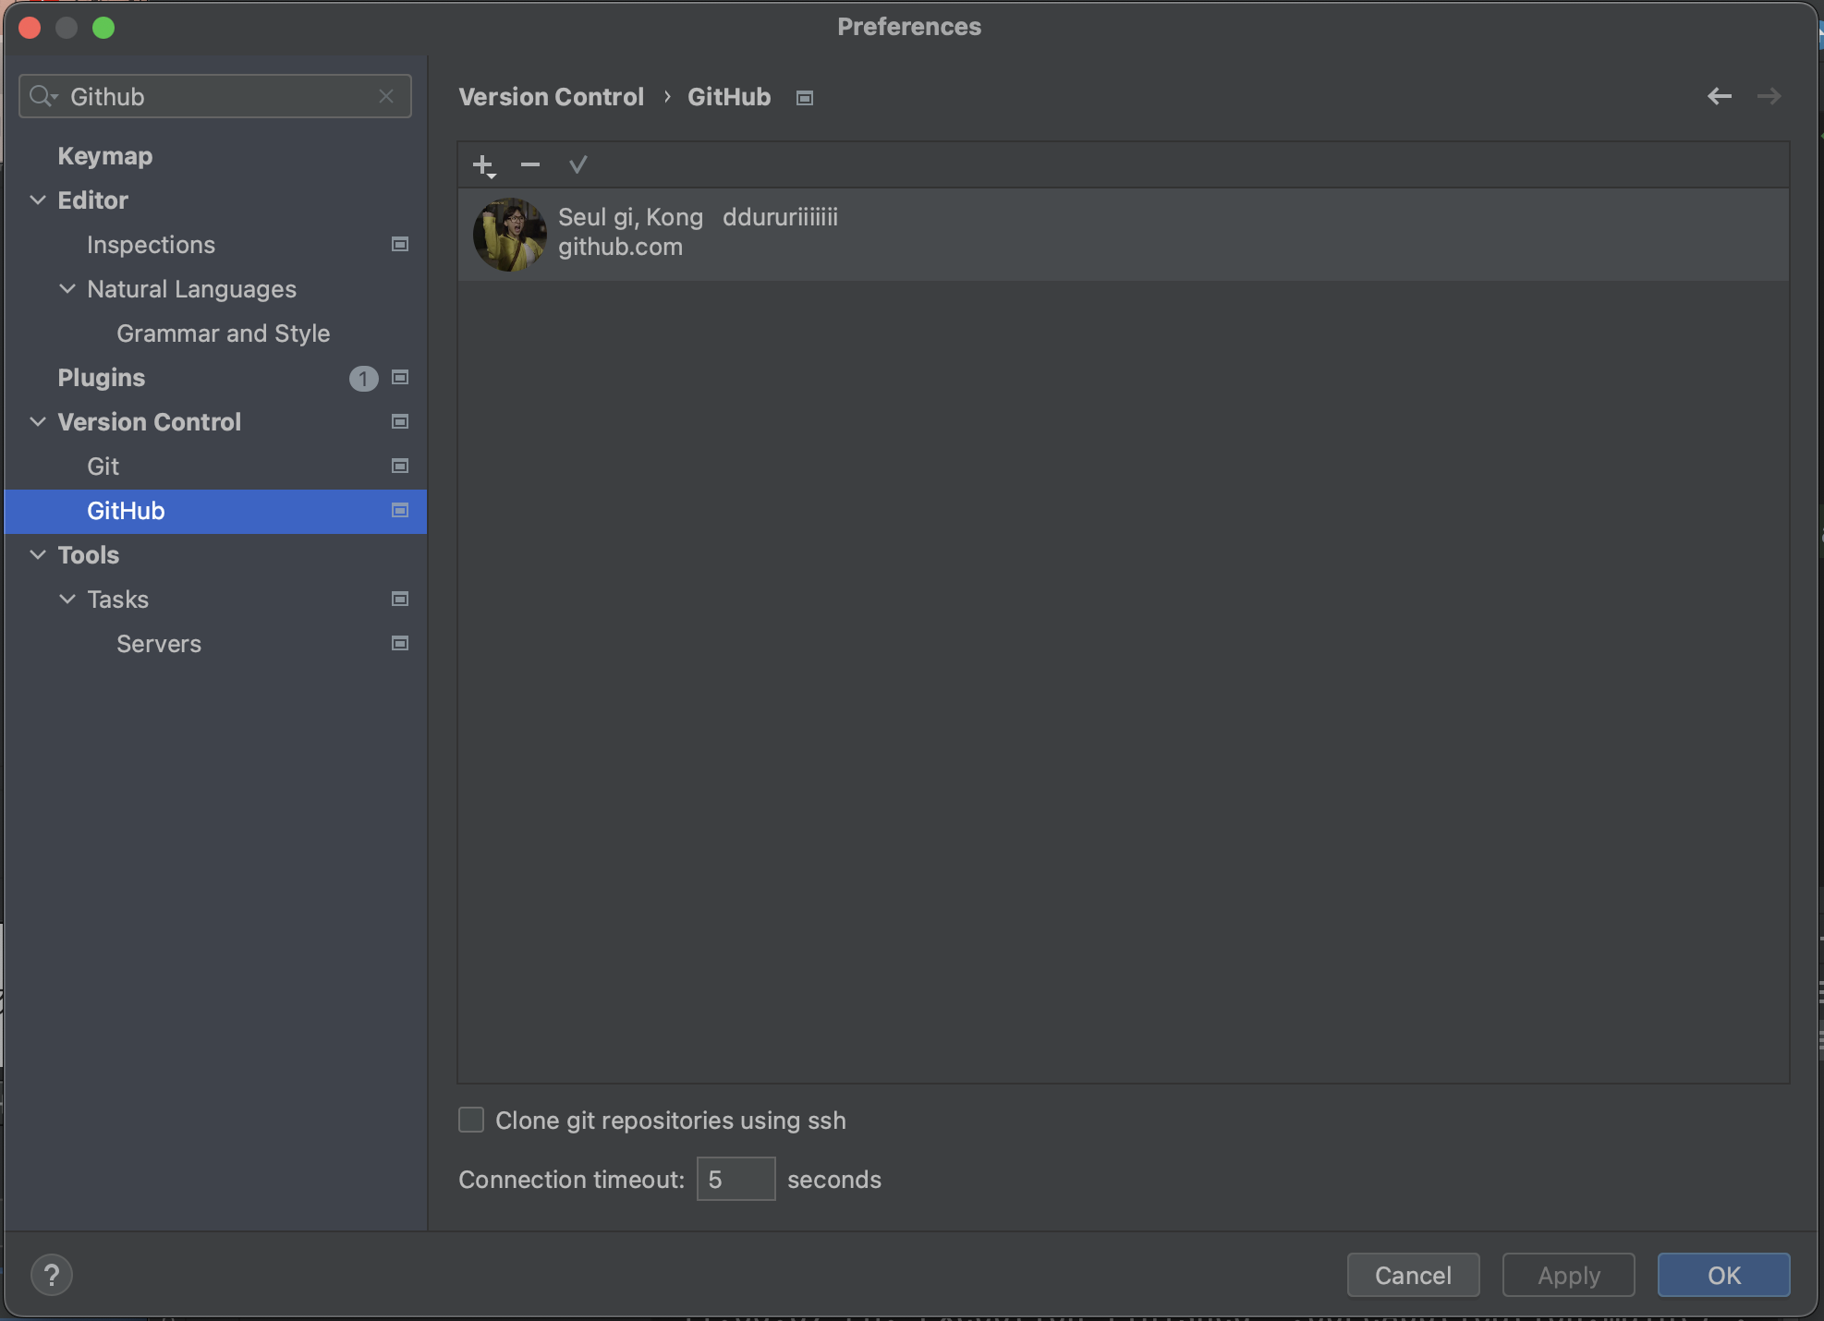Collapse the Editor section
Viewport: 1824px width, 1321px height.
38,200
